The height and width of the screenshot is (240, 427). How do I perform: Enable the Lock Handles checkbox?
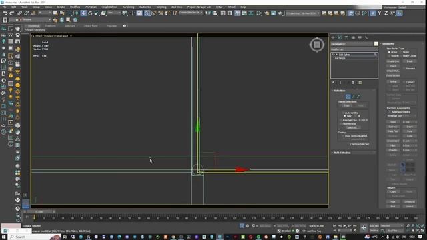343,113
